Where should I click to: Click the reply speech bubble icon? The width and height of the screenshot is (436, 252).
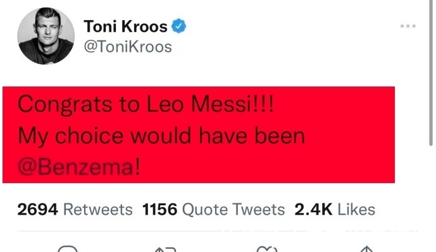coord(68,249)
